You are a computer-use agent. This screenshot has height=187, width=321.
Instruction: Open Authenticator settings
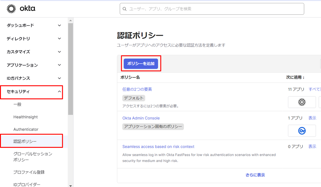pyautogui.click(x=26, y=129)
